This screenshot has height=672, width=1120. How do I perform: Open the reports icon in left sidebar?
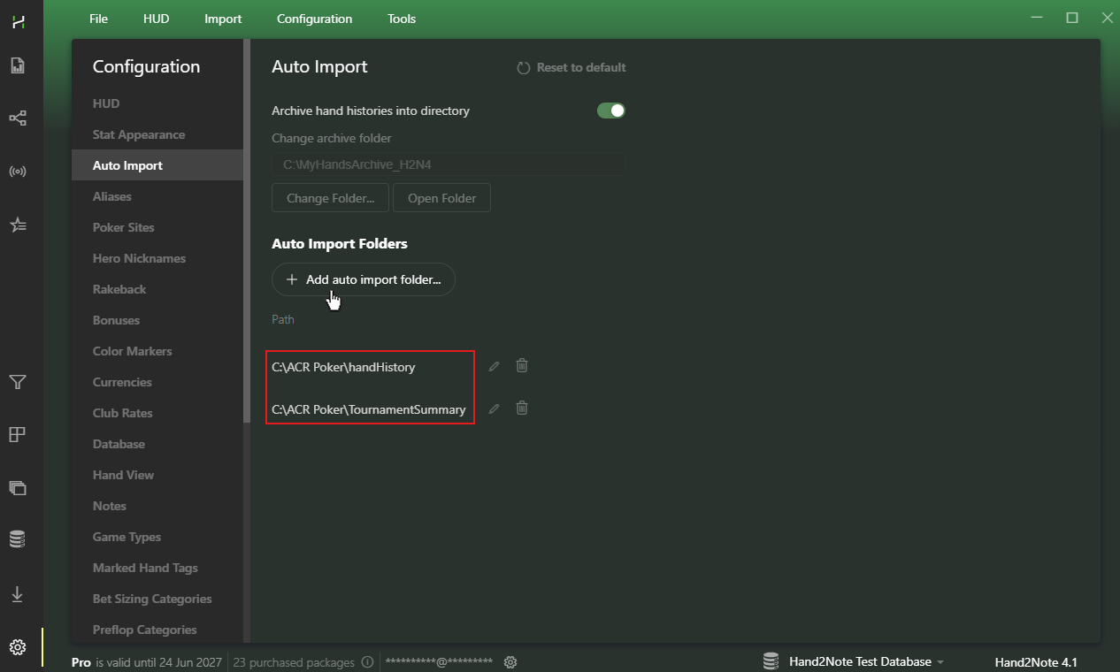tap(18, 65)
